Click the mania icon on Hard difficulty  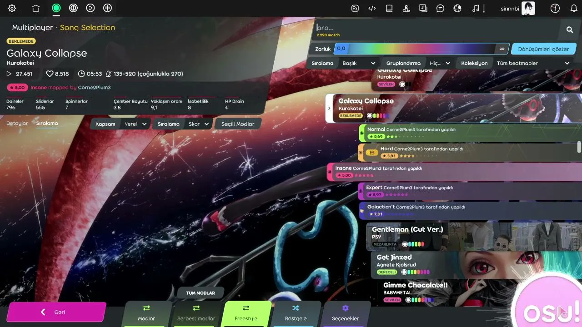(372, 153)
